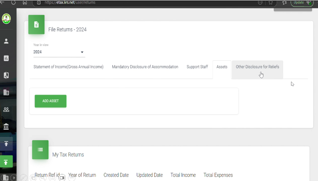
Task: Click the Year of Return column header
Action: 82,175
